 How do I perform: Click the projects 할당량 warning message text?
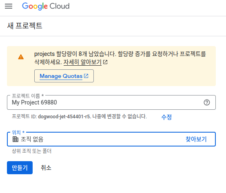(120, 58)
